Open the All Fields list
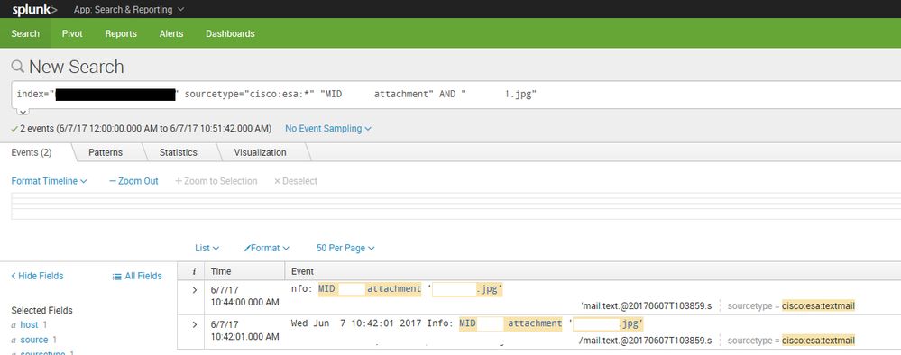The image size is (901, 355). (137, 276)
